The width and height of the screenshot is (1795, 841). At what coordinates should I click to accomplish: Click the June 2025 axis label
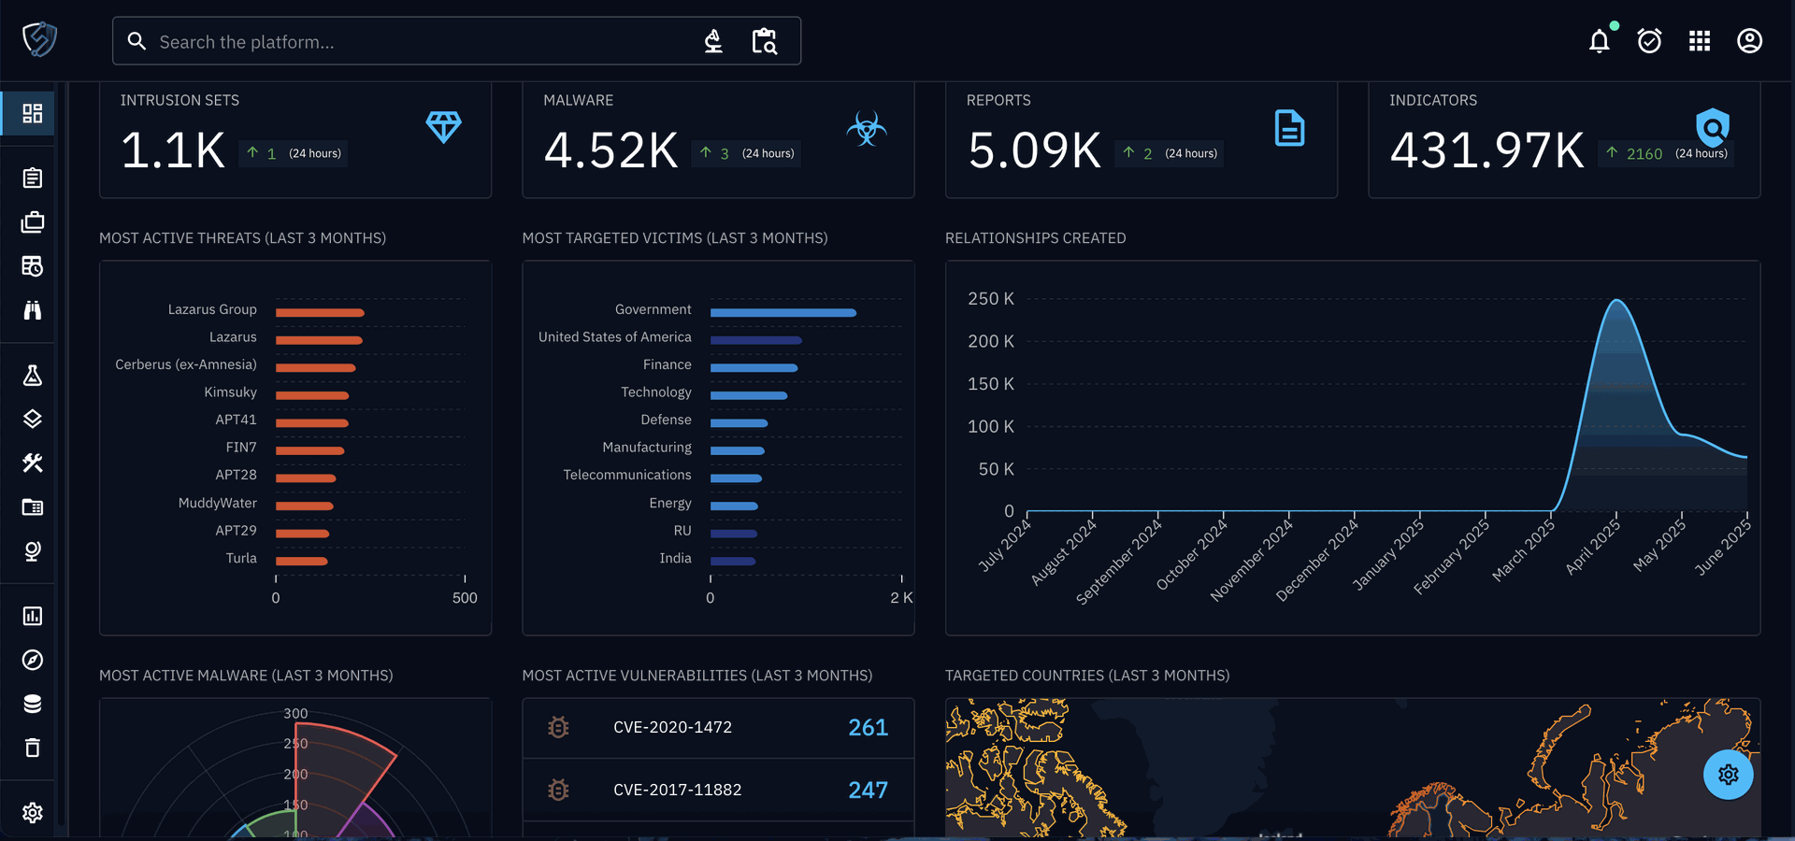coord(1724,548)
